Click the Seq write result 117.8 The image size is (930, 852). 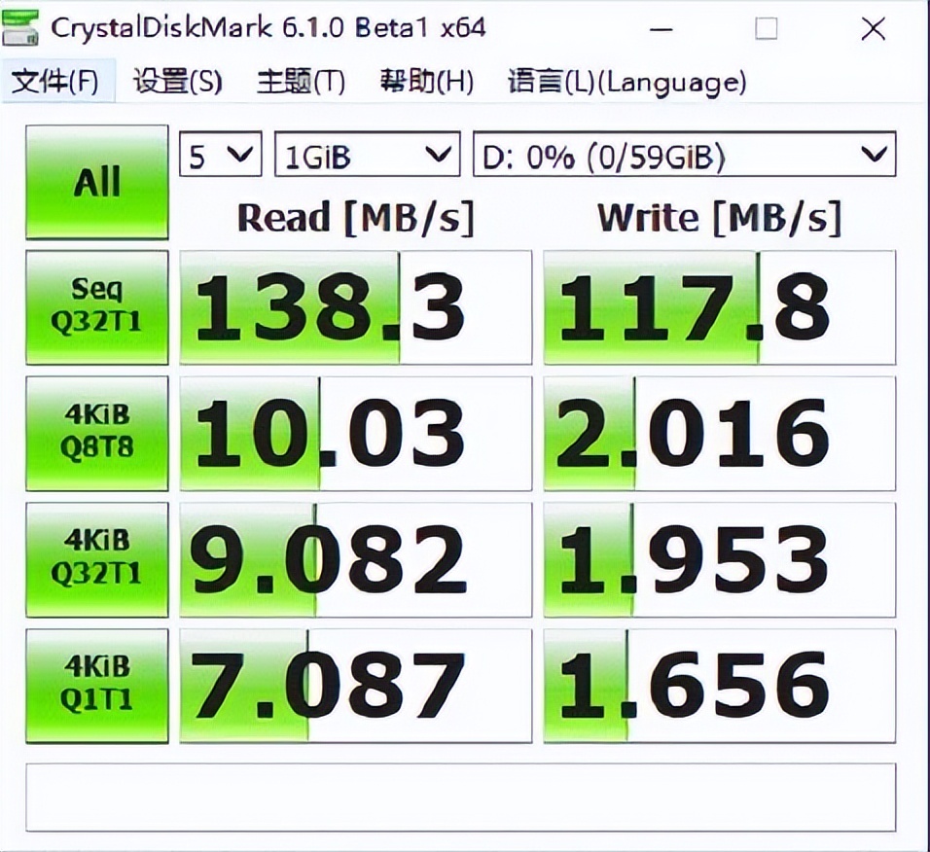click(x=720, y=307)
